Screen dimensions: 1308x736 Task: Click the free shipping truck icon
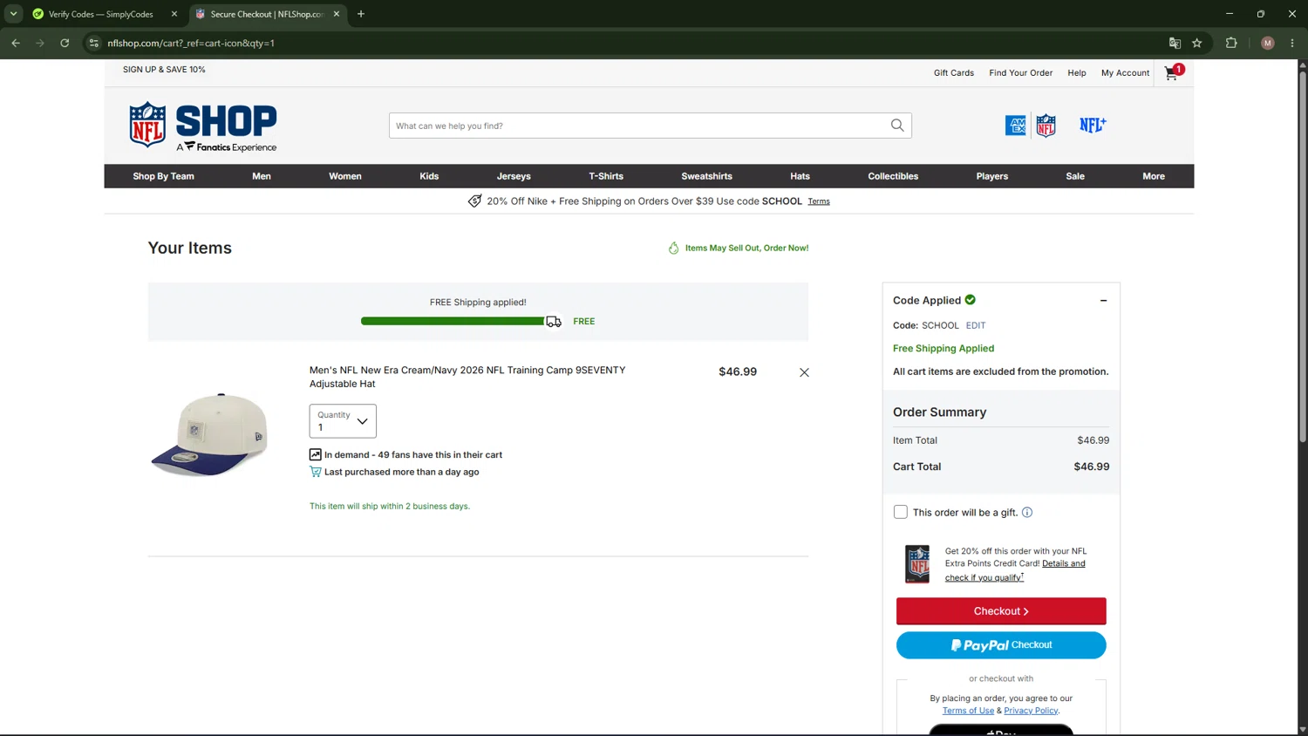(554, 322)
